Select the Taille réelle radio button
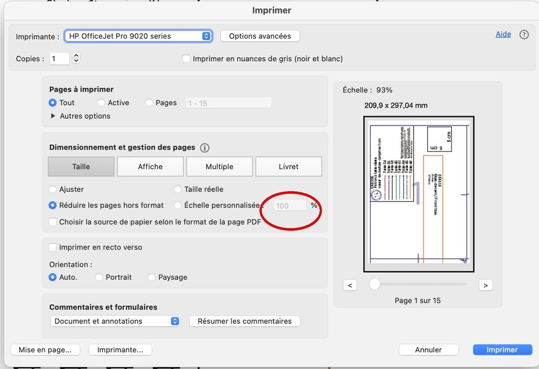Screen dimensions: 539x369 [178, 189]
